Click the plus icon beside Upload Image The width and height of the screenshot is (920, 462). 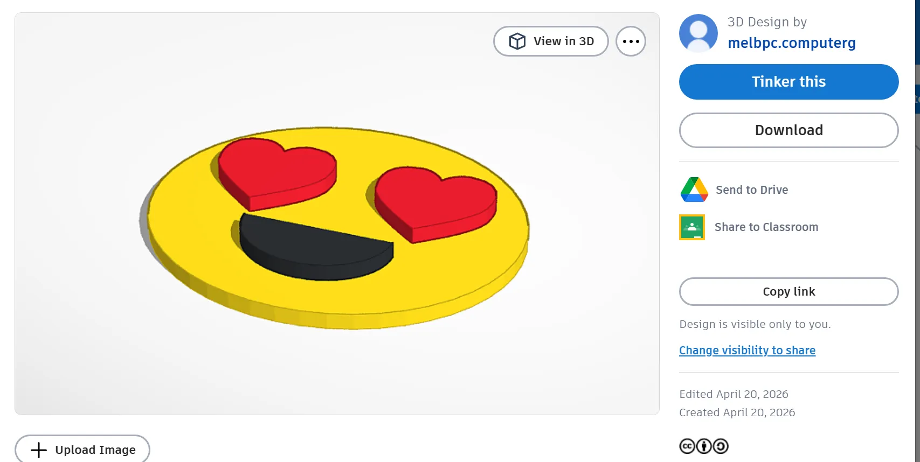(38, 450)
